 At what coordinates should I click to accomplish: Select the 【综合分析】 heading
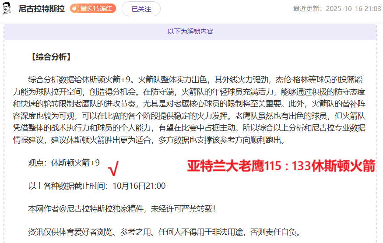click(x=49, y=57)
